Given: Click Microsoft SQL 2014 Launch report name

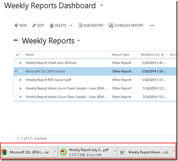Looking at the screenshot, I should click(45, 71).
